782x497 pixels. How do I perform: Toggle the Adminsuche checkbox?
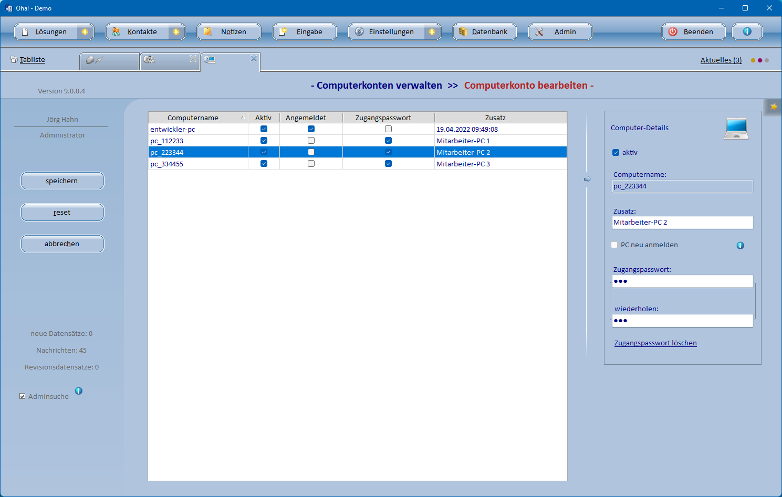[x=23, y=396]
